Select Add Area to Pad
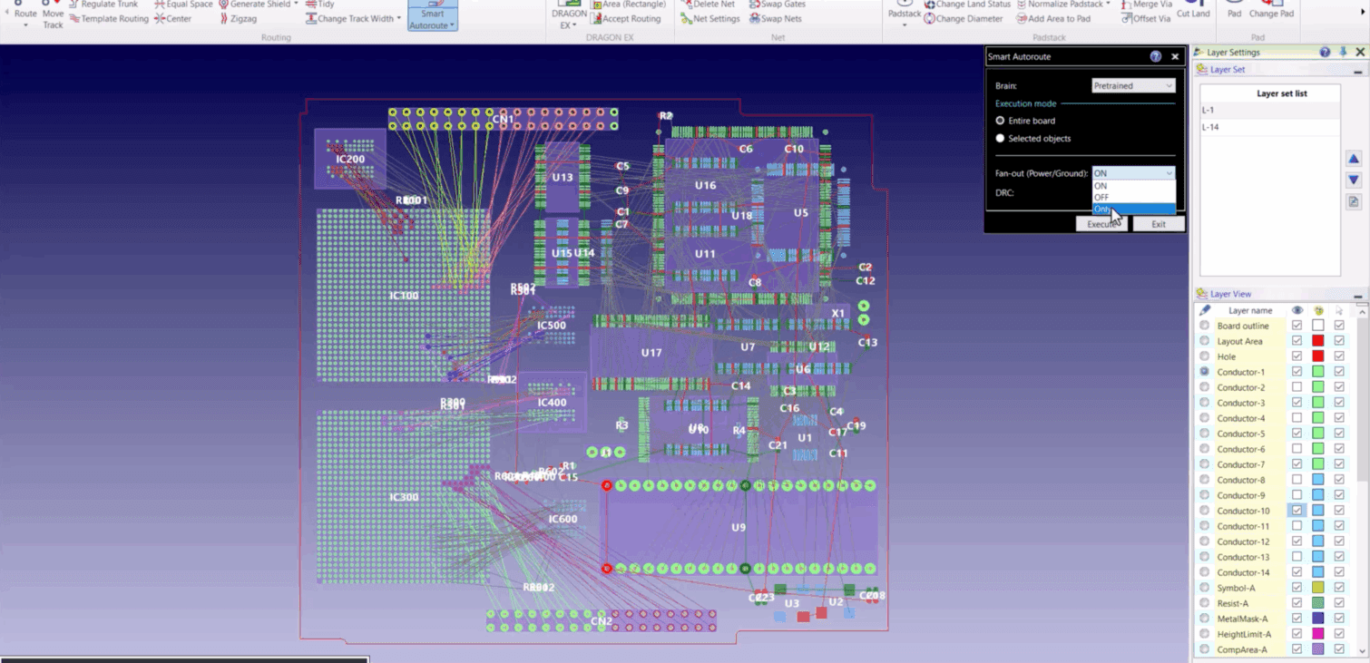 (1052, 18)
